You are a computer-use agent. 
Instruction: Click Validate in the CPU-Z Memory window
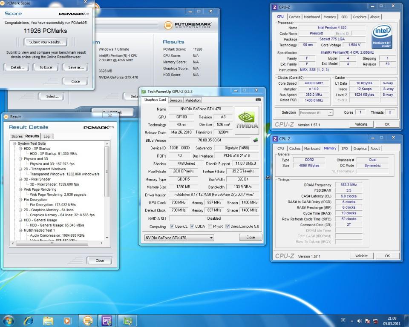pyautogui.click(x=361, y=256)
